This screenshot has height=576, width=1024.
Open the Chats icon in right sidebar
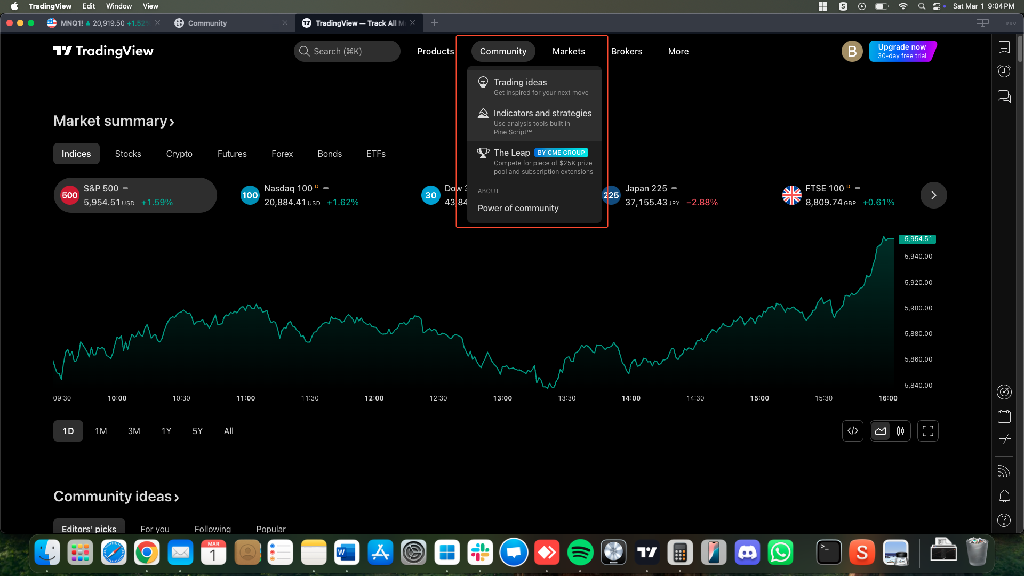1004,97
